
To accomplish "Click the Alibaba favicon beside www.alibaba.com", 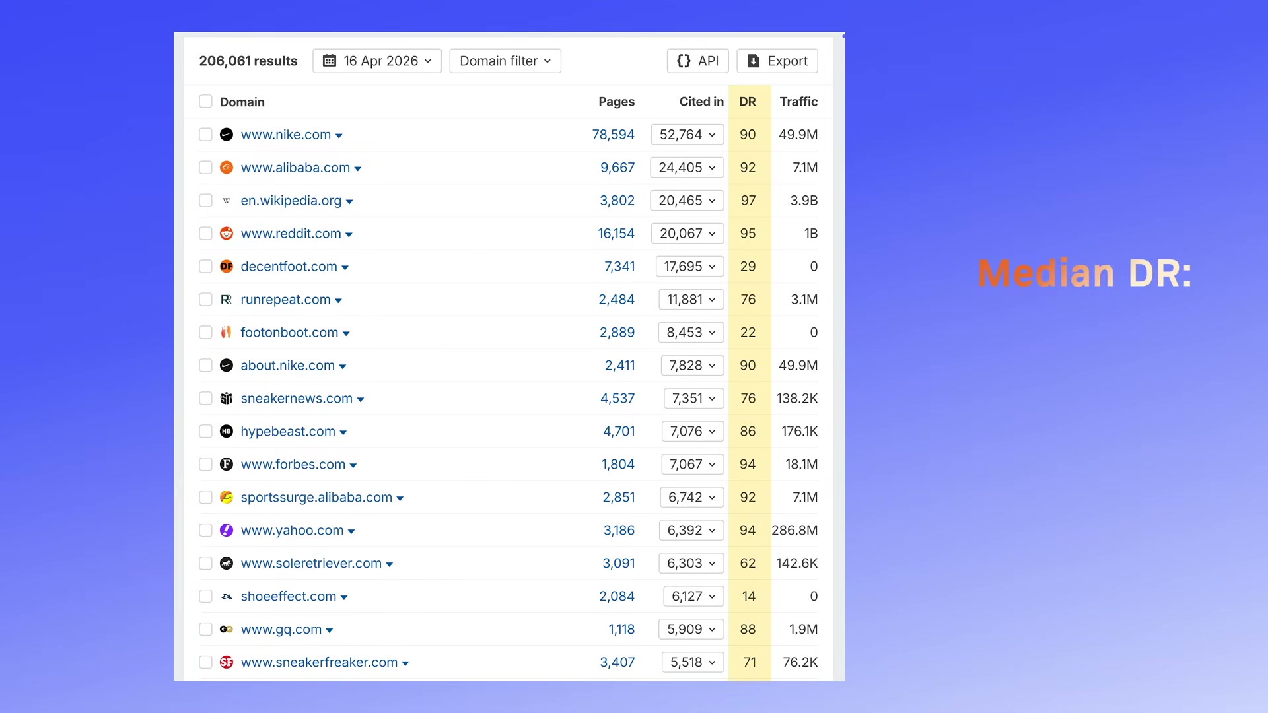I will click(x=227, y=168).
